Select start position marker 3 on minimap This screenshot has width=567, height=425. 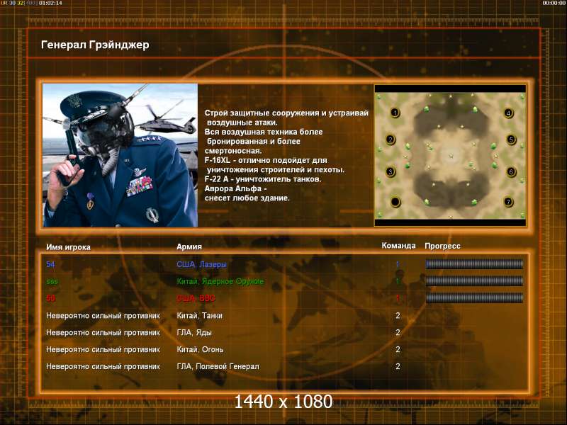391,171
